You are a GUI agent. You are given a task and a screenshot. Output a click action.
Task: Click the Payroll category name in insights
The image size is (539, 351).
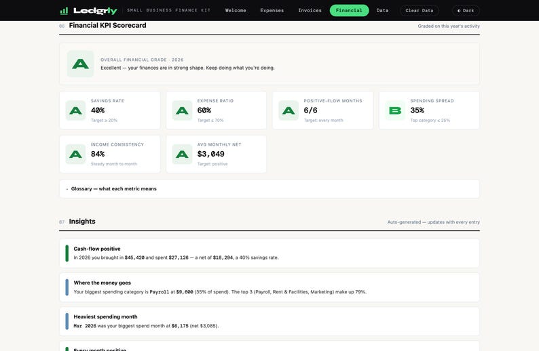coord(159,292)
